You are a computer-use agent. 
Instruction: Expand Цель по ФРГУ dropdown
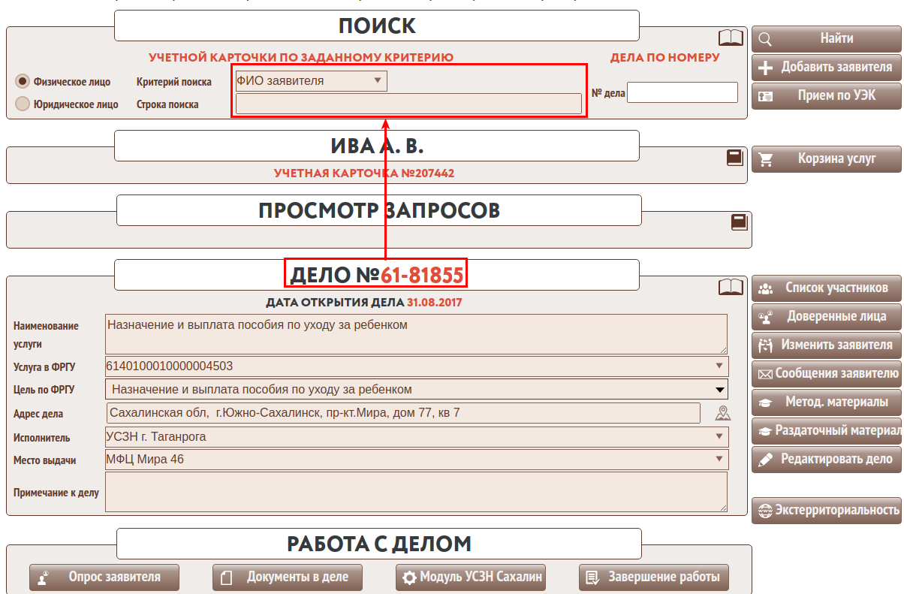pyautogui.click(x=417, y=389)
